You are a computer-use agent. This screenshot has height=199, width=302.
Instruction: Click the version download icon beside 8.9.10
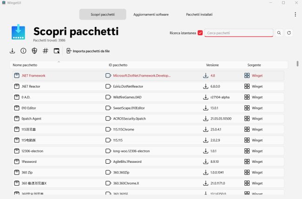(205, 162)
